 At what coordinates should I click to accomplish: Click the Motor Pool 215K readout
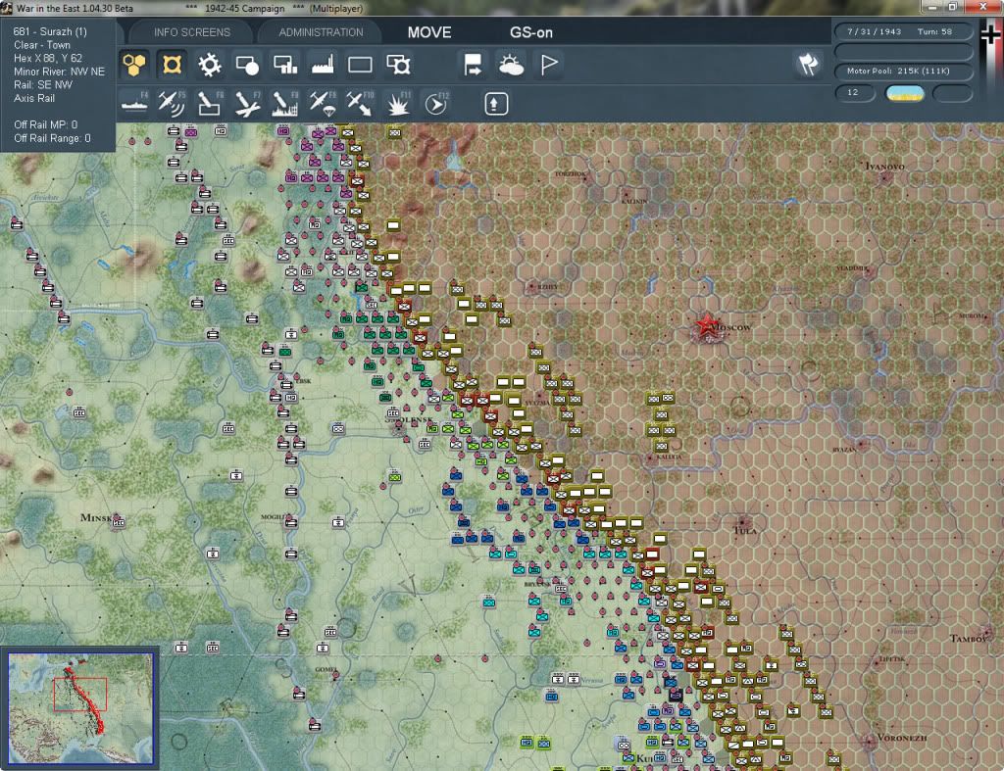coord(903,71)
